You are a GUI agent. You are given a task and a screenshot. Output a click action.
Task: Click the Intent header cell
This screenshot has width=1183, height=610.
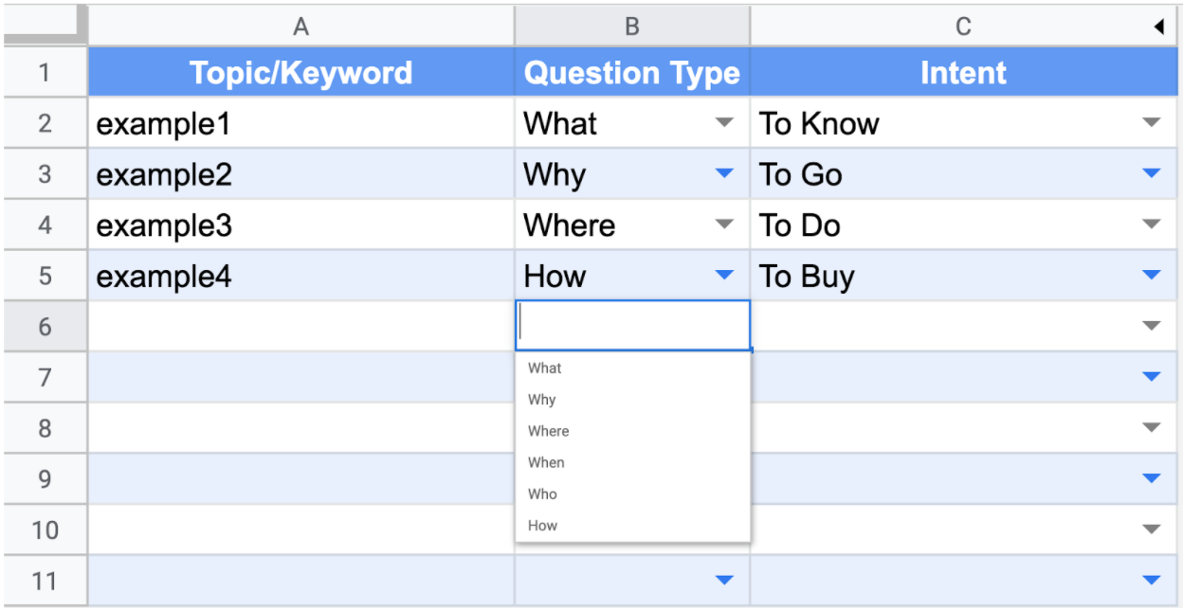click(963, 73)
